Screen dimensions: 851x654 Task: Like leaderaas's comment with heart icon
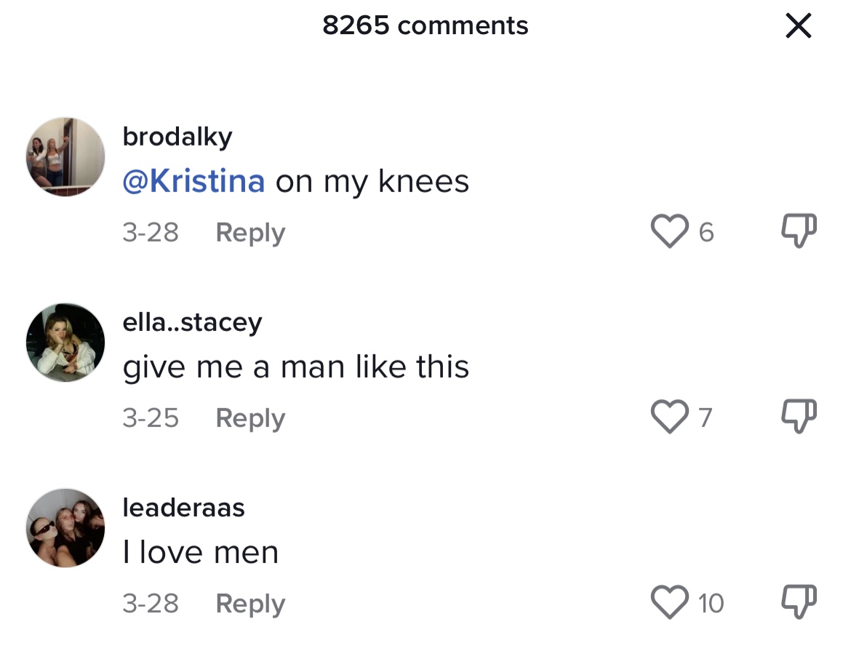(669, 602)
